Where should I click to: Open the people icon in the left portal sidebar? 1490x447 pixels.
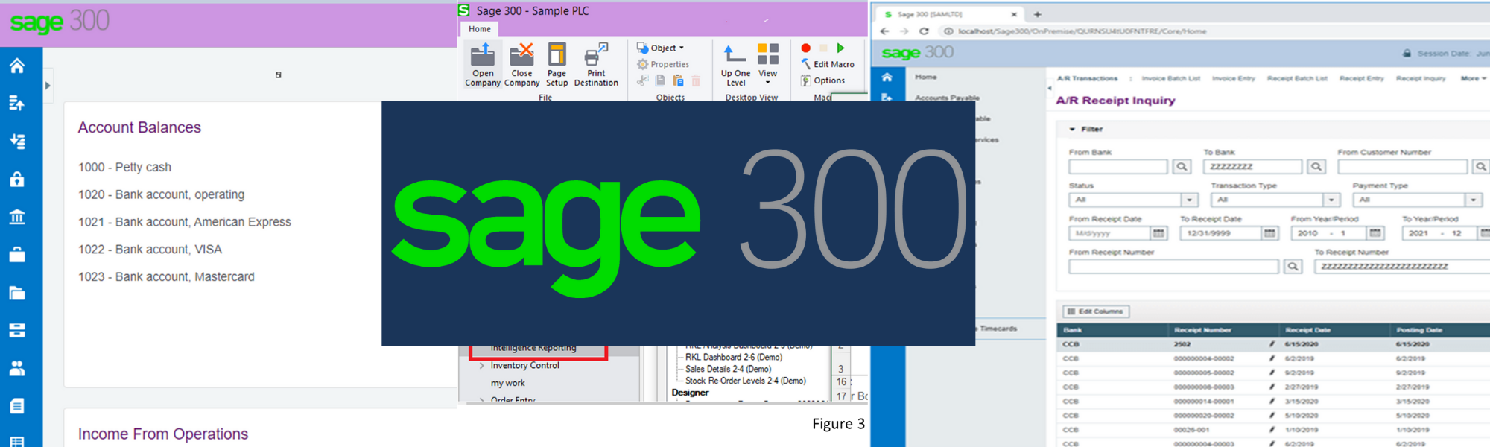click(x=17, y=368)
